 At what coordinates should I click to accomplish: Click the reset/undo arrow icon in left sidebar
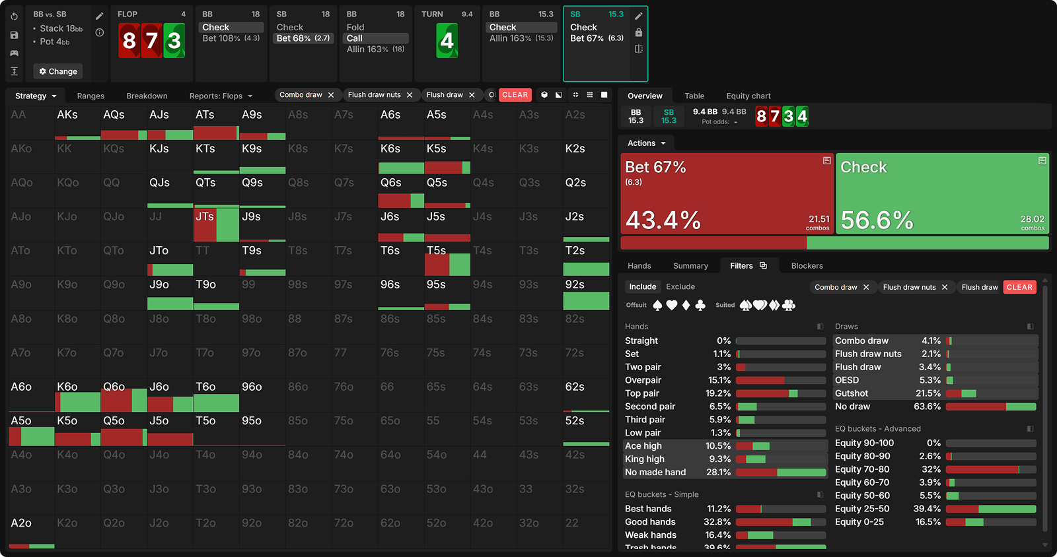(15, 16)
